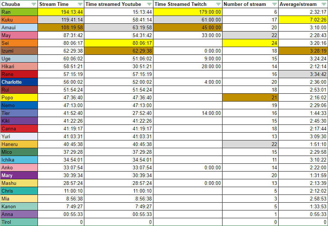This screenshot has height=226, width=328.
Task: Select the Haneru name cell
Action: 19,144
